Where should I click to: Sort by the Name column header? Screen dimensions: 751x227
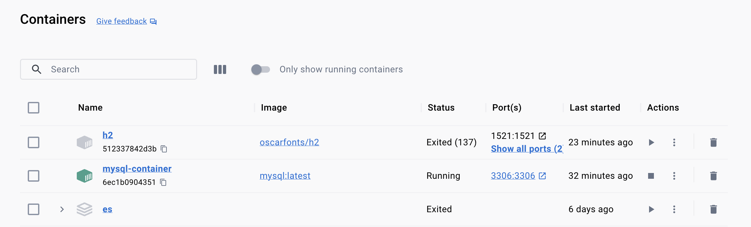click(90, 108)
